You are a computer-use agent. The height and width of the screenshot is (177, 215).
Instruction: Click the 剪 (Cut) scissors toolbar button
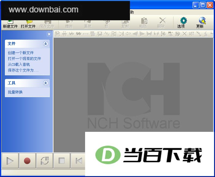pyautogui.click(x=107, y=24)
